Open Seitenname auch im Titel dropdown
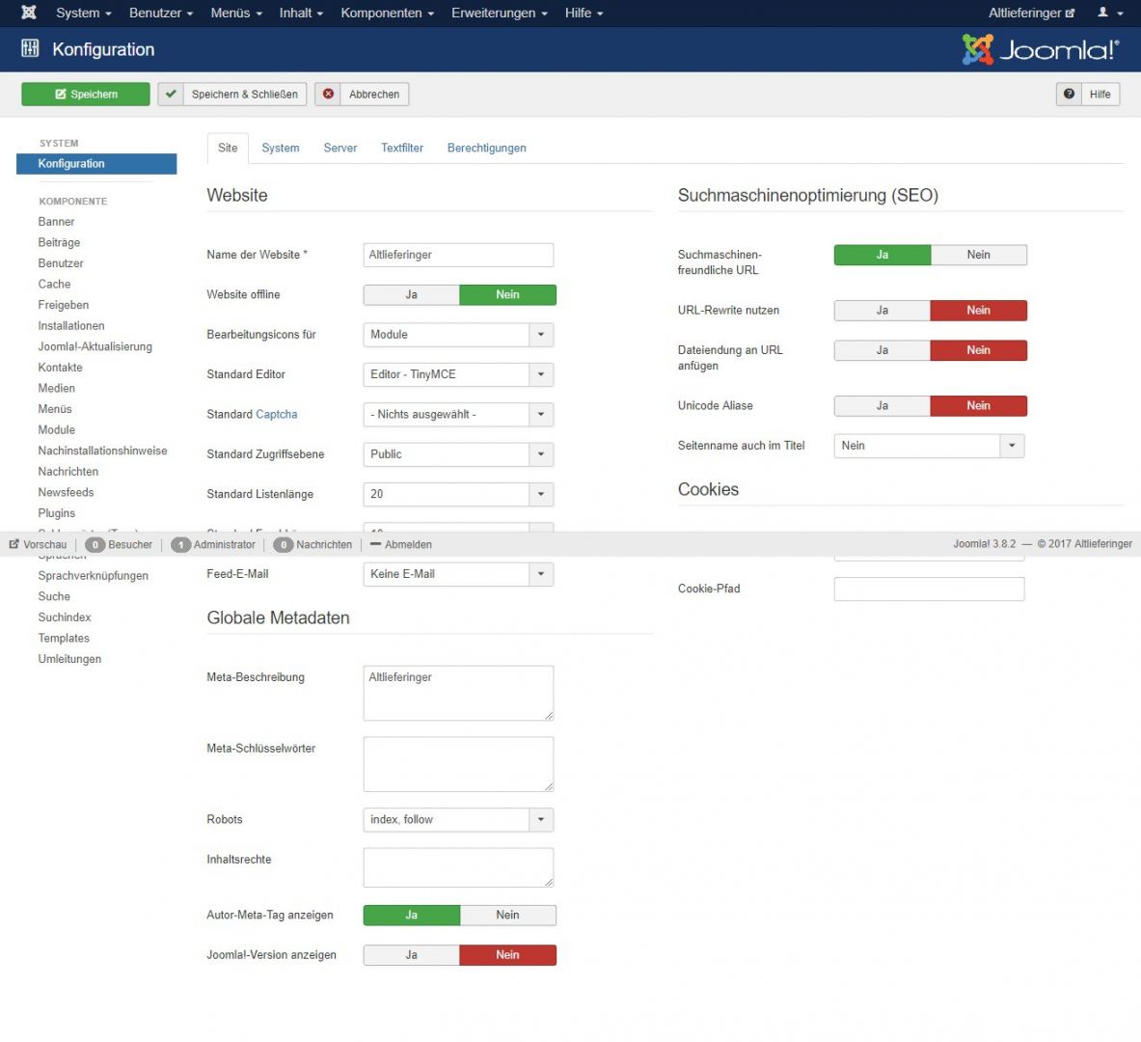The height and width of the screenshot is (1042, 1141). click(x=928, y=446)
